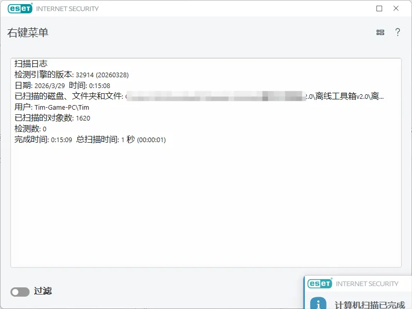Select the 检测引擎的版本 32914 log line
The image size is (412, 309).
click(72, 75)
